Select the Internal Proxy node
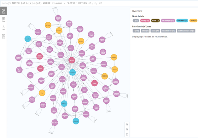 click(91, 34)
